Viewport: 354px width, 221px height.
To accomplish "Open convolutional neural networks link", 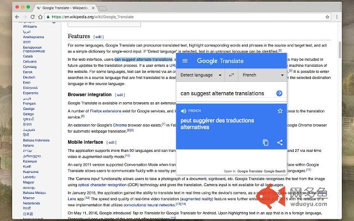I will click(149, 205).
